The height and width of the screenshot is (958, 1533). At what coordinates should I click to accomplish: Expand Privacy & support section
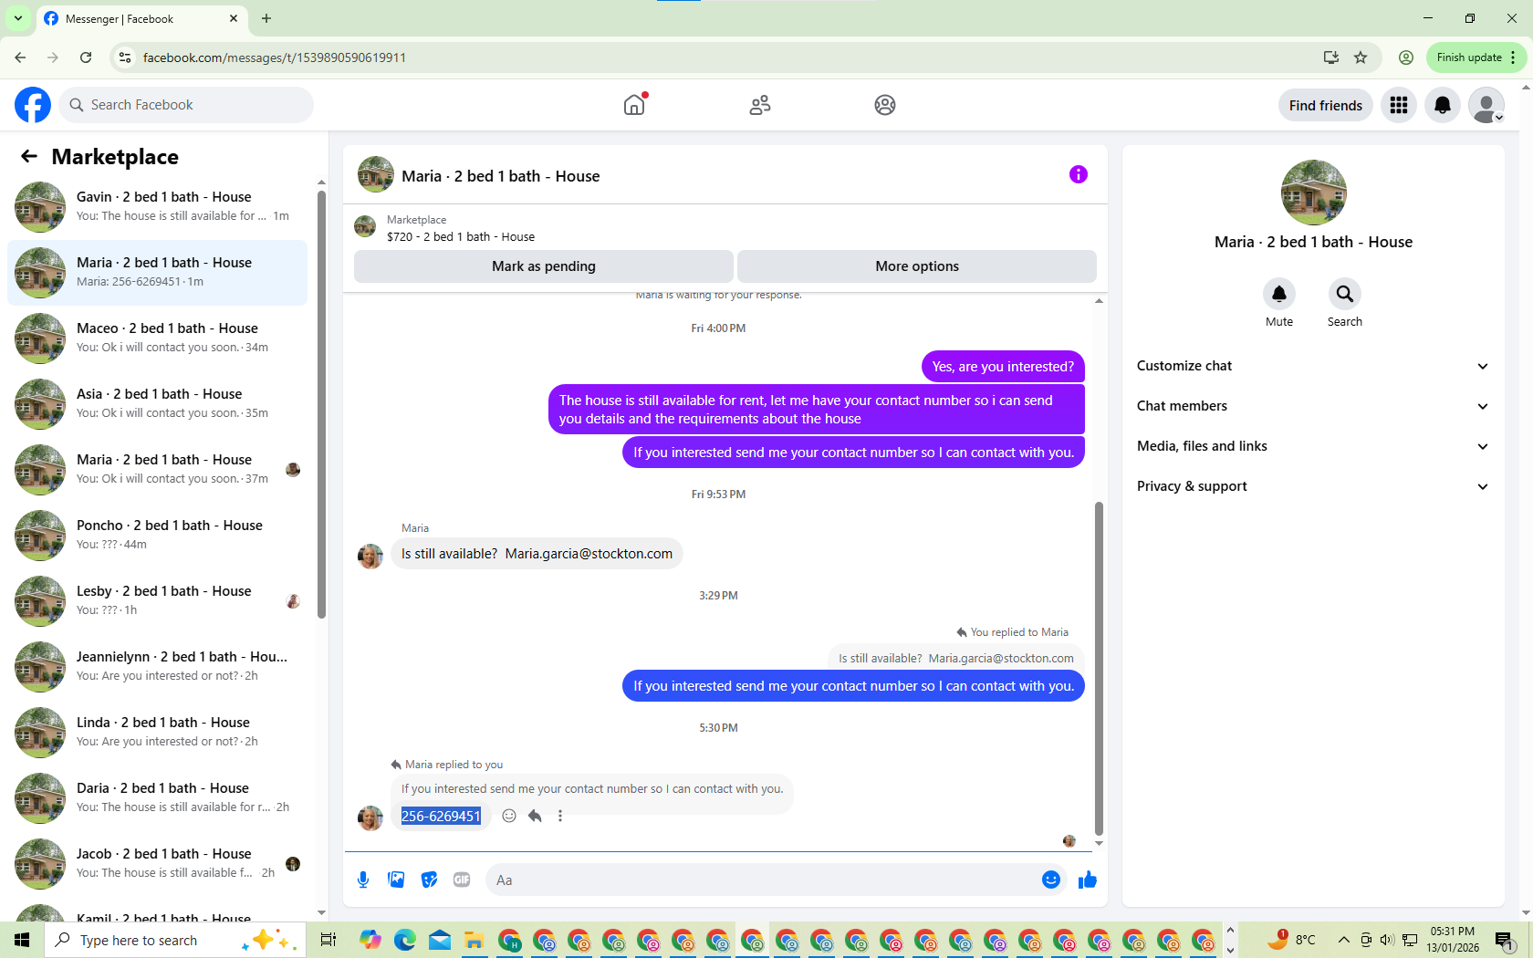tap(1313, 486)
